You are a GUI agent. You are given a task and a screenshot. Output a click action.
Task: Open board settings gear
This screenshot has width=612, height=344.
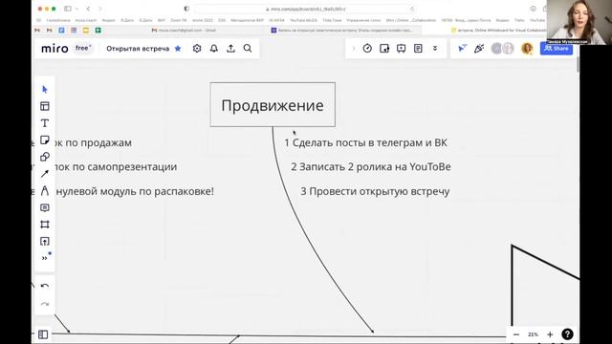point(197,49)
